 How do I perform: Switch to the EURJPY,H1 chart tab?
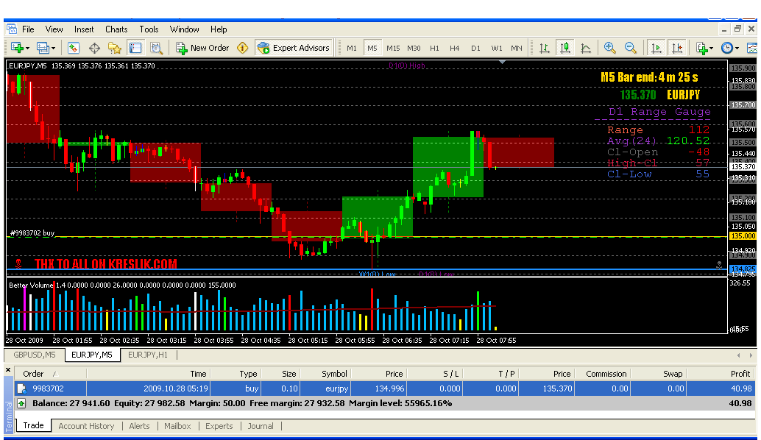148,355
